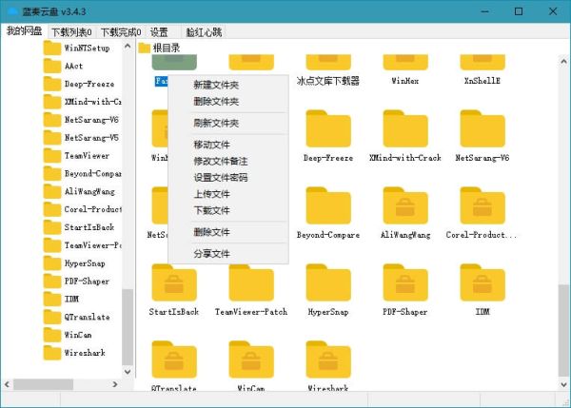The image size is (571, 408).
Task: Select Wireshark in the left tree
Action: pos(74,353)
